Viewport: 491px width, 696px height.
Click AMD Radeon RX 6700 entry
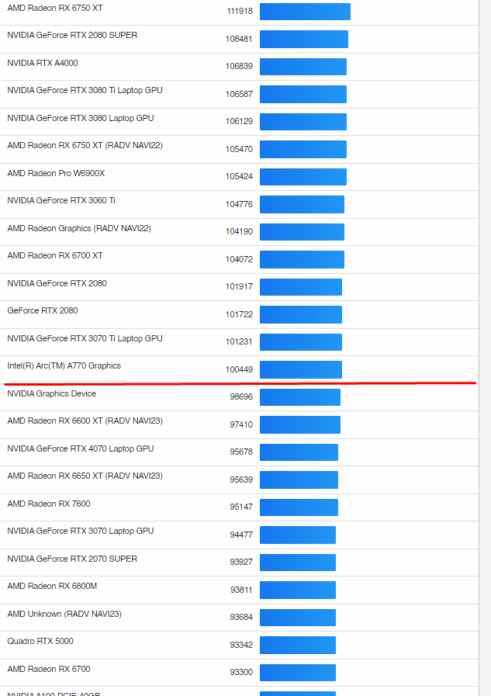point(49,669)
